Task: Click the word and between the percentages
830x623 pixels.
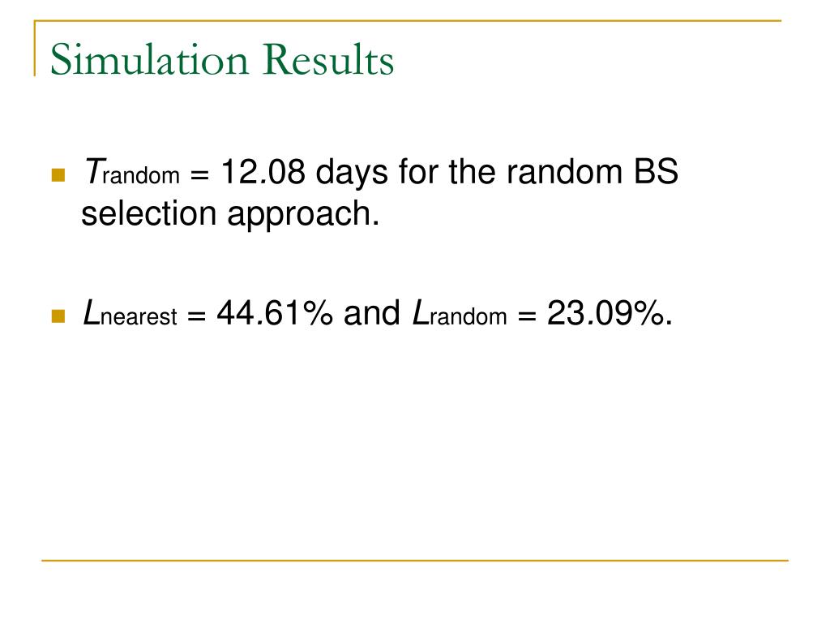Action: point(371,313)
